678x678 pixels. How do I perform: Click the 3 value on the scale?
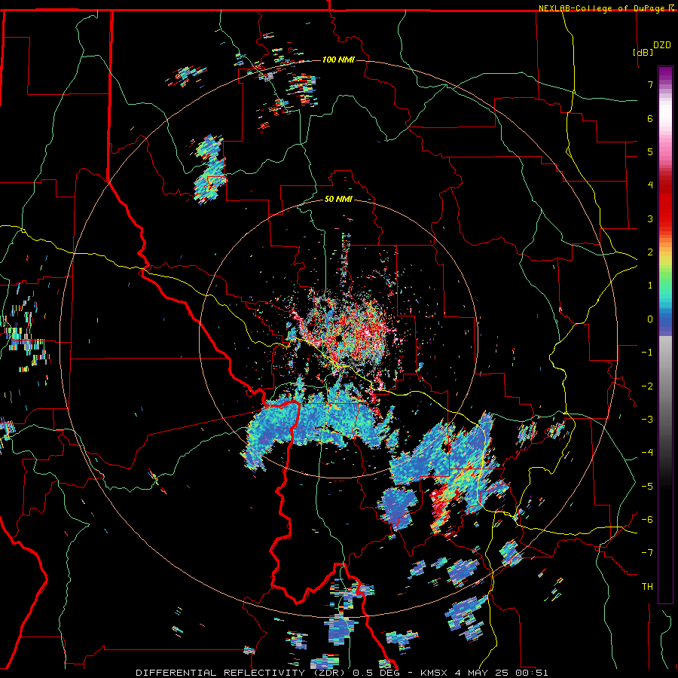[650, 218]
